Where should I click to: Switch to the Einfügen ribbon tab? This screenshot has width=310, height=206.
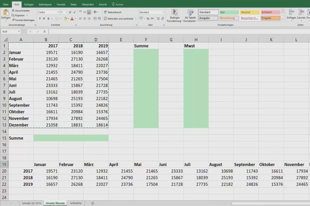[x=29, y=4]
